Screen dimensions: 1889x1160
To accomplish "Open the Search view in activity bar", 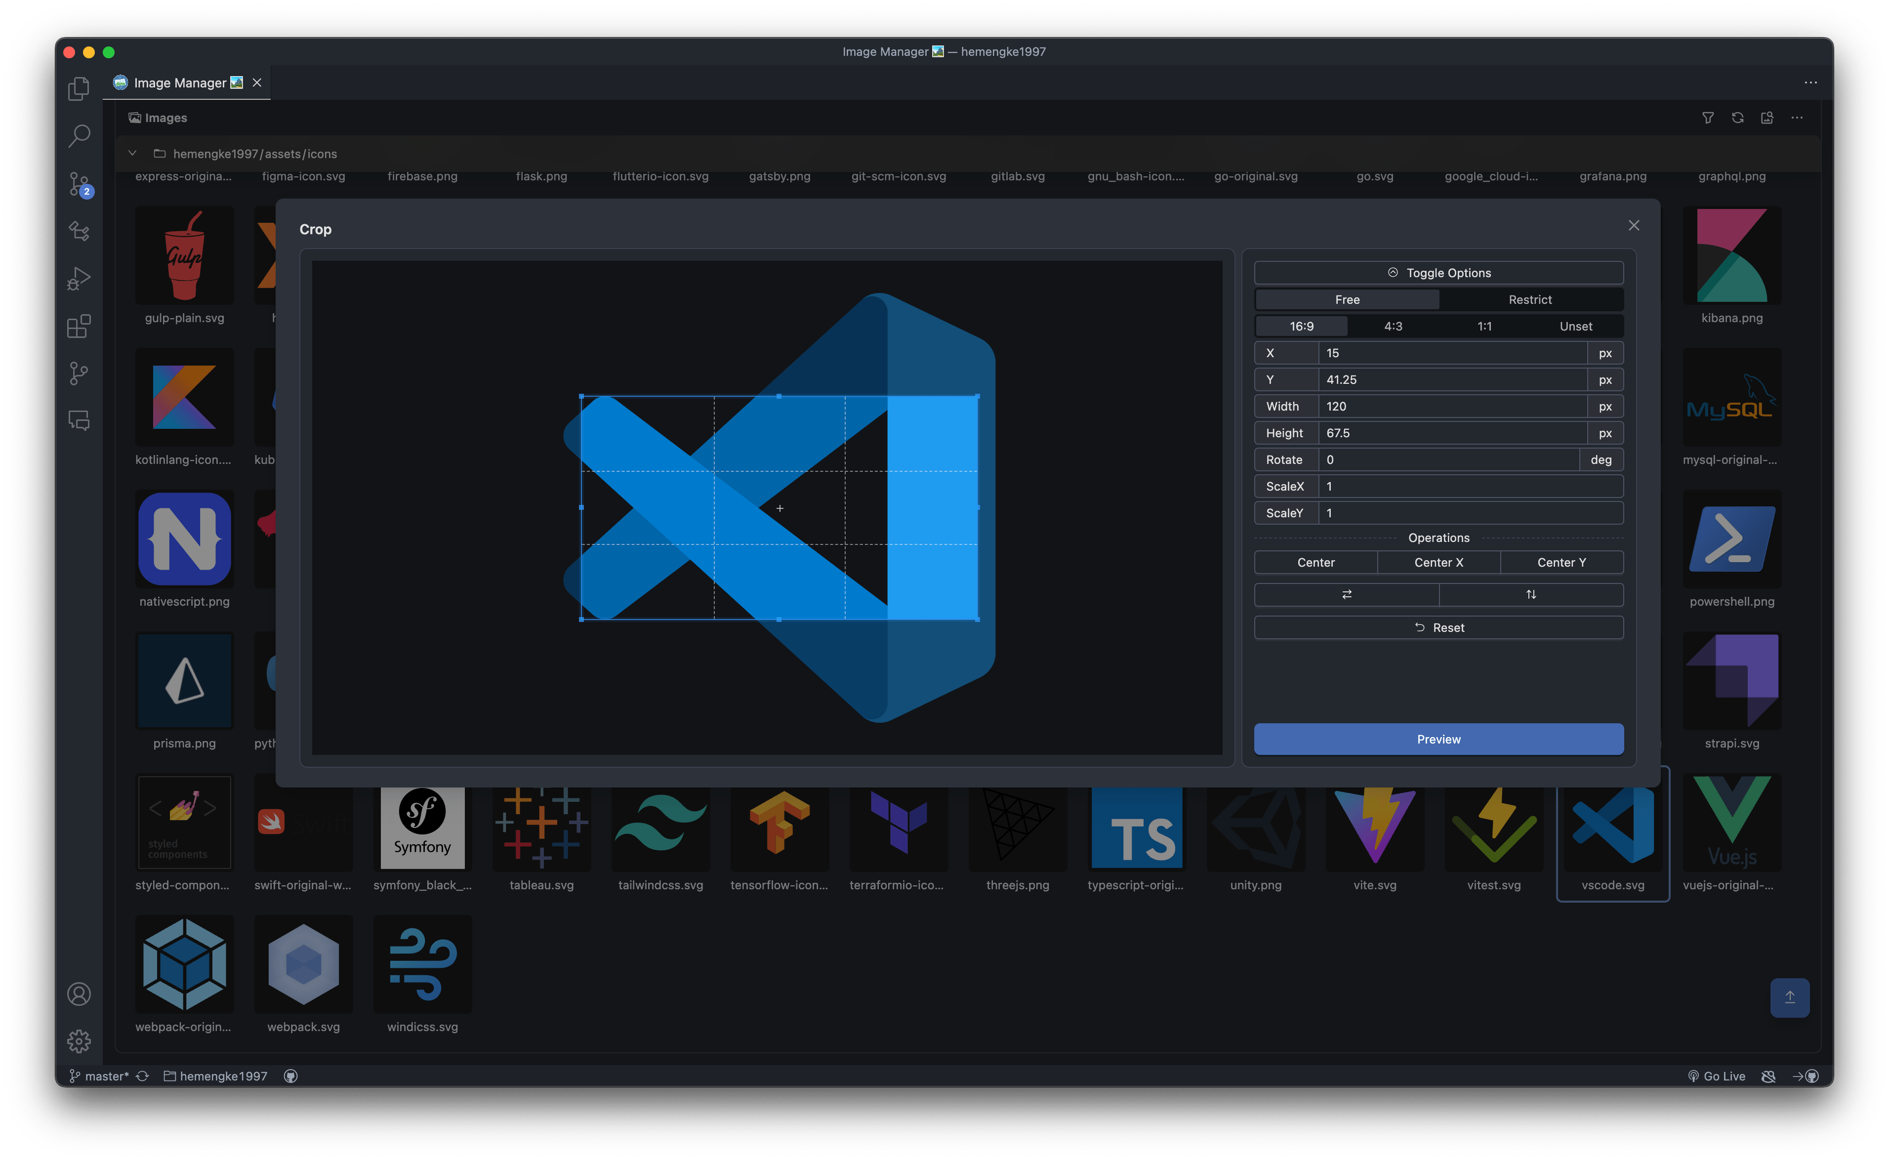I will [x=79, y=136].
